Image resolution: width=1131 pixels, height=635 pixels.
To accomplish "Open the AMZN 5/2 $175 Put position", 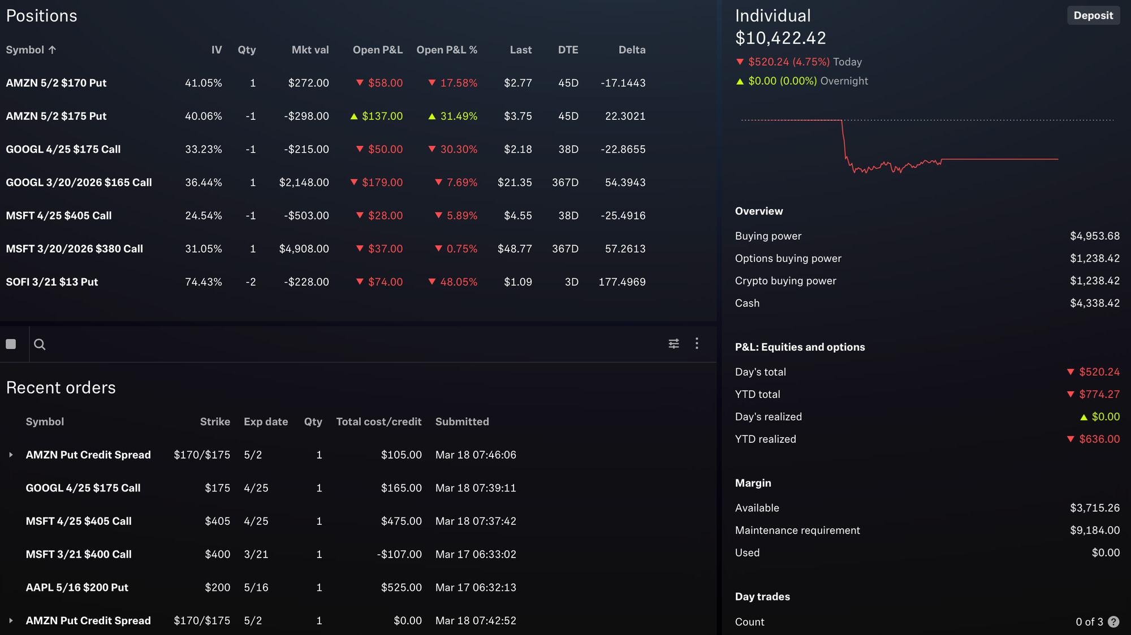I will pyautogui.click(x=326, y=116).
